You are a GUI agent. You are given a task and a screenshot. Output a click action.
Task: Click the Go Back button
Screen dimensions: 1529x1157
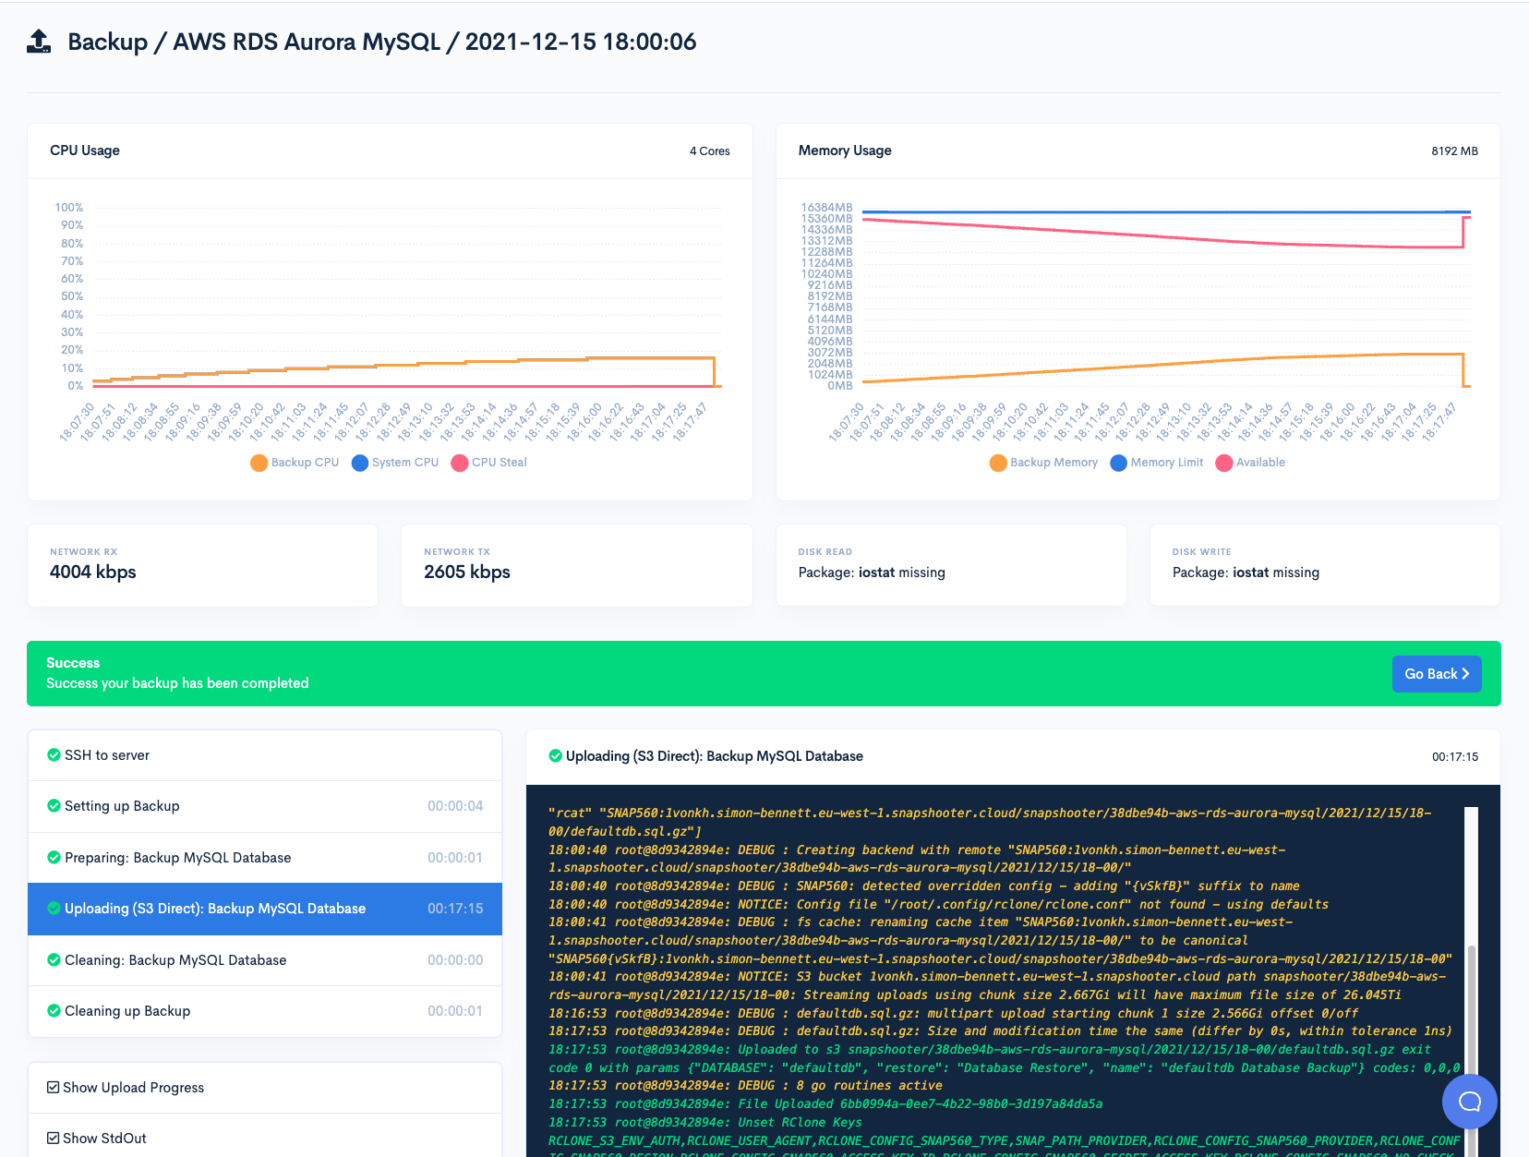click(x=1437, y=674)
